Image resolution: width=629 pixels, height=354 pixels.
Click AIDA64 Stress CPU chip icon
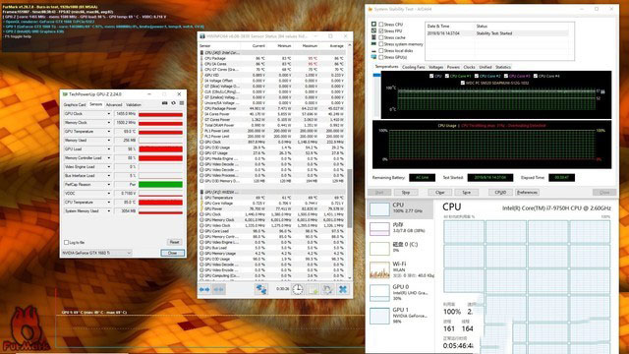pos(373,24)
